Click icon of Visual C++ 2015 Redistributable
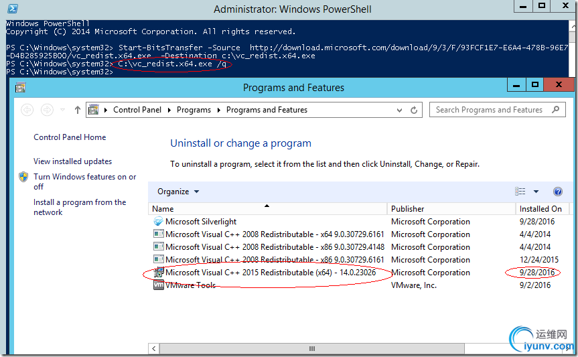This screenshot has height=357, width=578. point(159,272)
